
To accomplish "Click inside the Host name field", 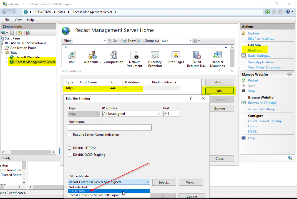I will 109,127.
